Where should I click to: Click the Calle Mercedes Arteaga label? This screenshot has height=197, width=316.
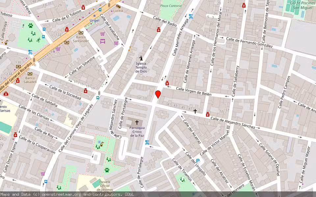pyautogui.click(x=181, y=37)
